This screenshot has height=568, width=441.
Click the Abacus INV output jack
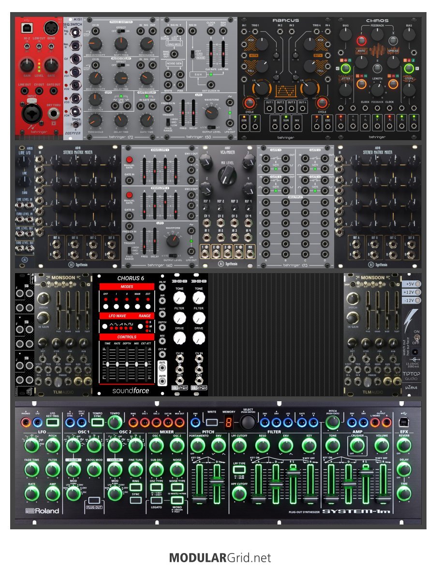(297, 127)
